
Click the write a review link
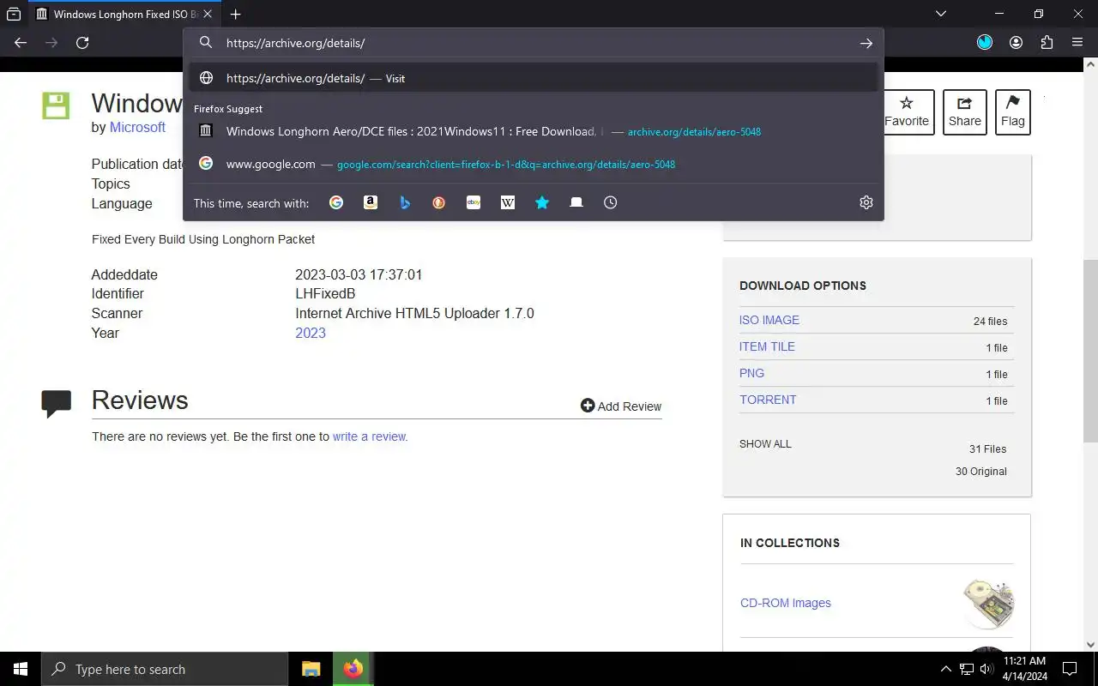coord(370,436)
